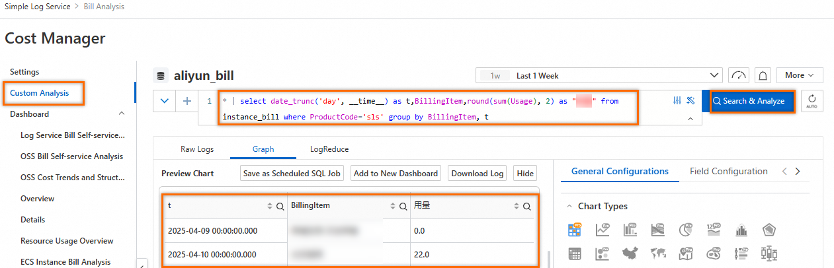Choose the column bar chart type
The width and height of the screenshot is (834, 268).
[630, 230]
